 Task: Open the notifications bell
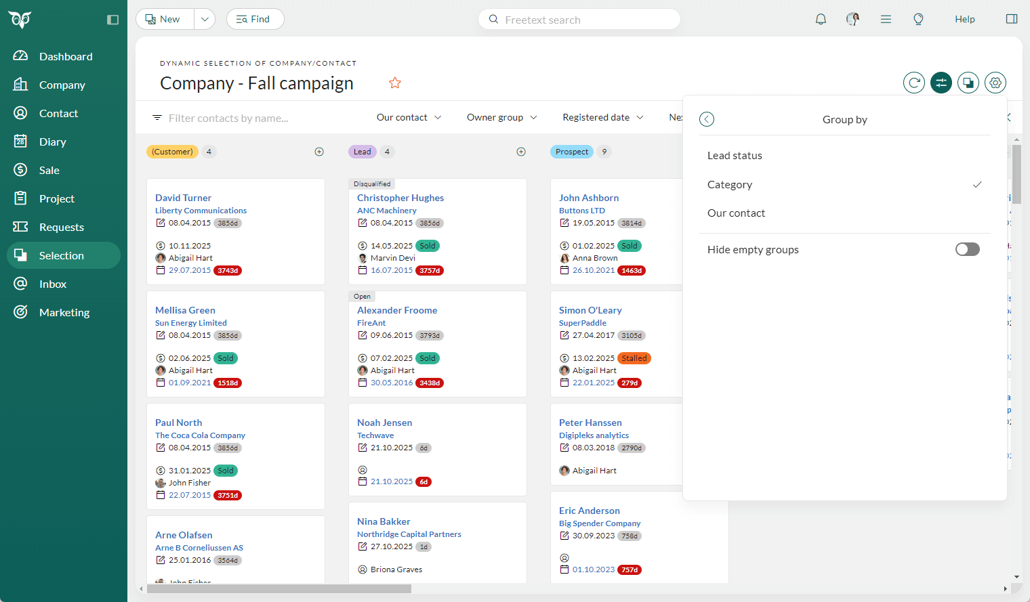821,19
